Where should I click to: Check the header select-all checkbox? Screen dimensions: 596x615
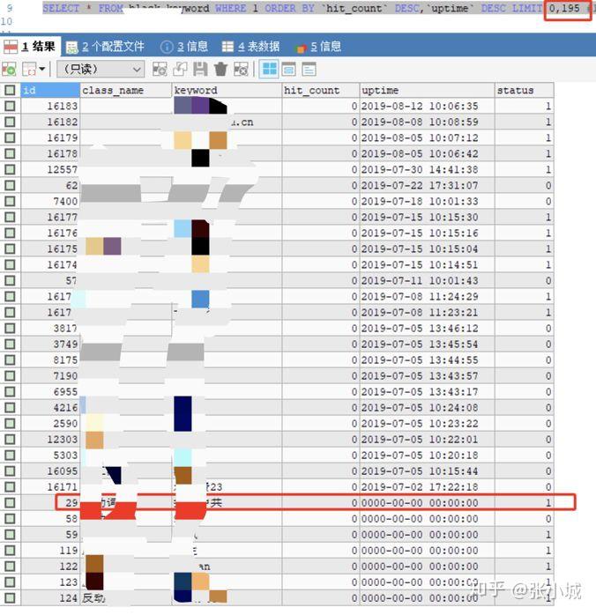pyautogui.click(x=11, y=90)
